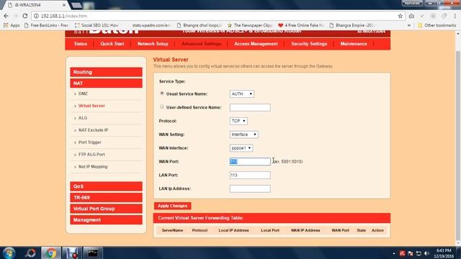Open the Apps bookmarks shortcut
This screenshot has height=259, width=461.
coord(12,25)
